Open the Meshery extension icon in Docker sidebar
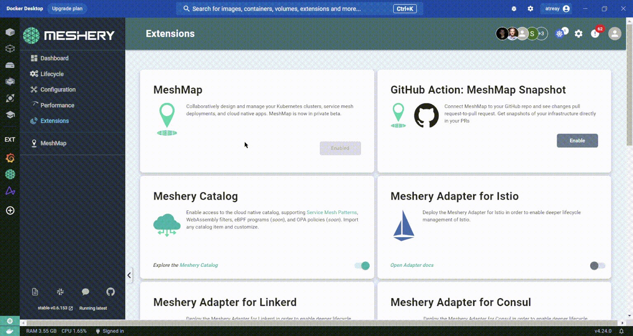 10,175
